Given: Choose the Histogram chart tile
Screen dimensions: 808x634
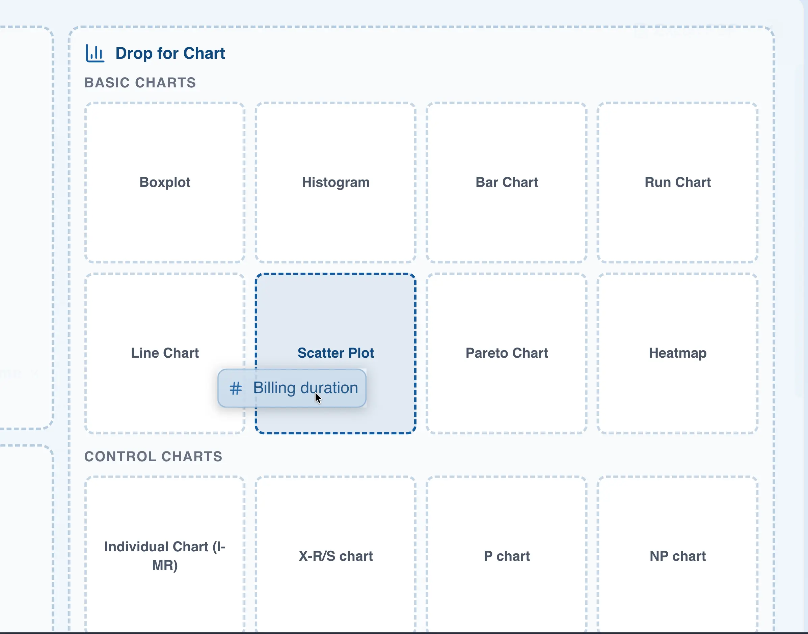Looking at the screenshot, I should click(x=336, y=182).
